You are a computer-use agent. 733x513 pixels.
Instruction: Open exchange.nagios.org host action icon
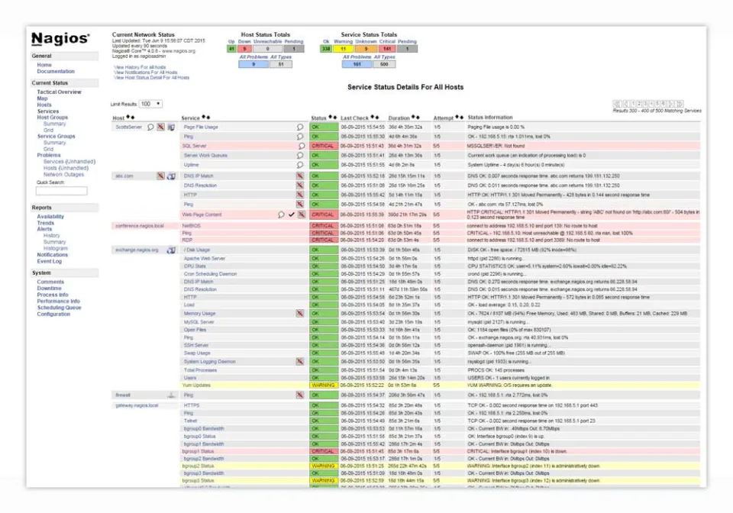[x=171, y=250]
